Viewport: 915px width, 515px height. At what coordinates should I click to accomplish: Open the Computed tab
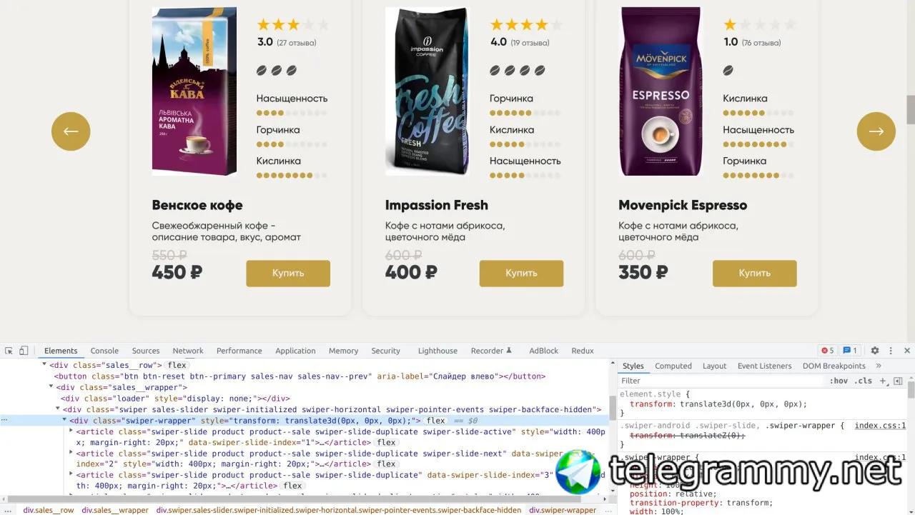pyautogui.click(x=673, y=366)
